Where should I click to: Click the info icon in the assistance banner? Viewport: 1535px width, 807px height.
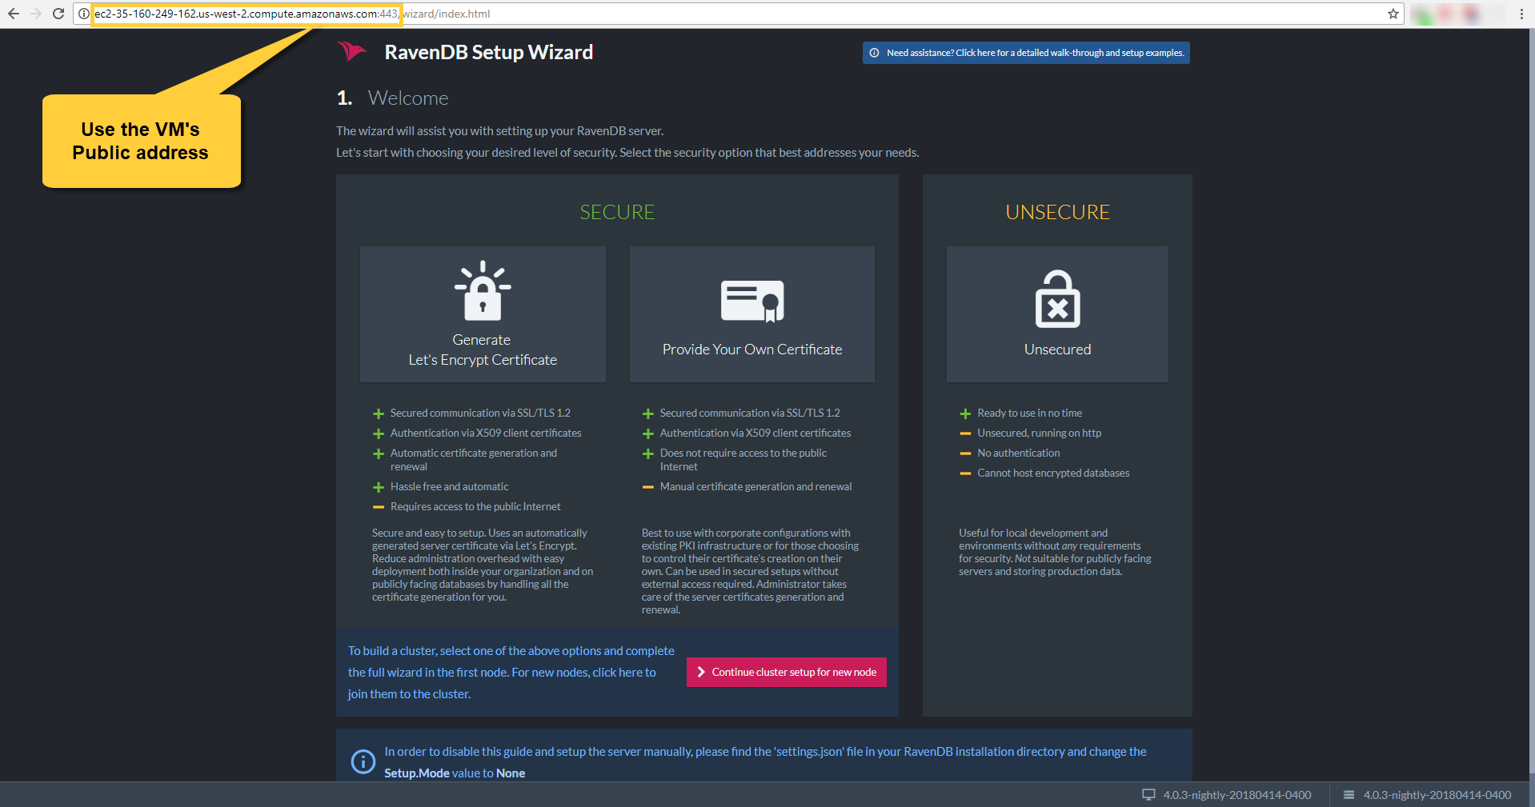[x=874, y=53]
